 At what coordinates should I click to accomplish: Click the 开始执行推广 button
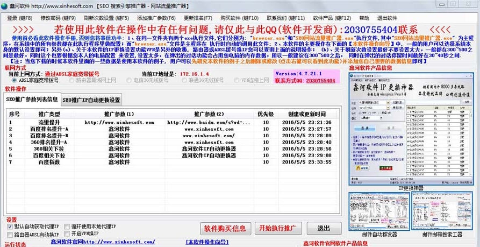coord(278,228)
